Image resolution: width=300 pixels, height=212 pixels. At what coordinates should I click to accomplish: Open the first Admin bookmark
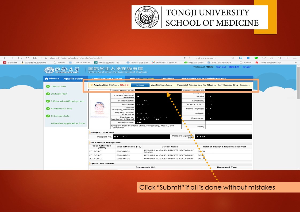click(x=60, y=62)
